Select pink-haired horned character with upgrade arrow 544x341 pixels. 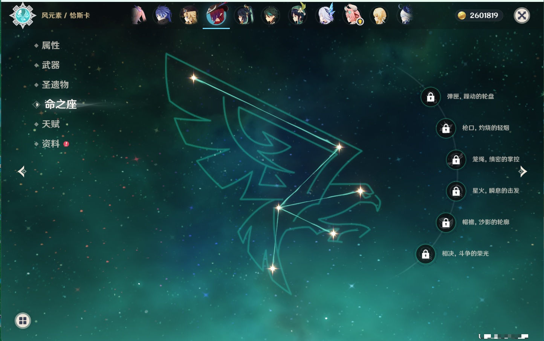click(352, 15)
